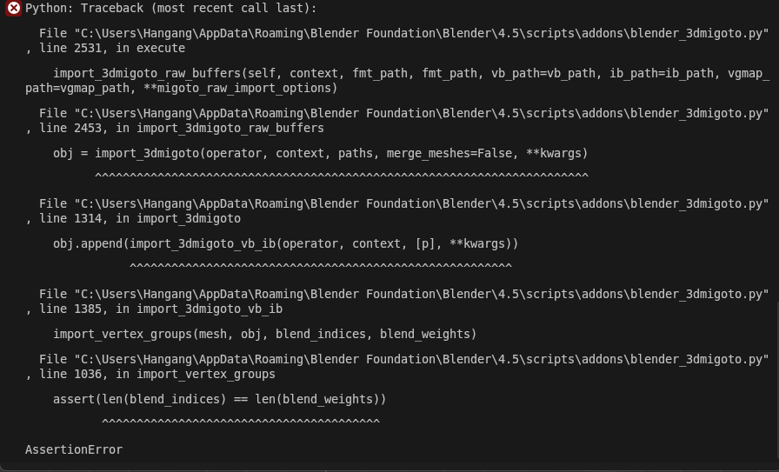779x472 pixels.
Task: Click the 'obj.append(import_3dmigoto_vb_ib' code line
Action: pos(285,243)
